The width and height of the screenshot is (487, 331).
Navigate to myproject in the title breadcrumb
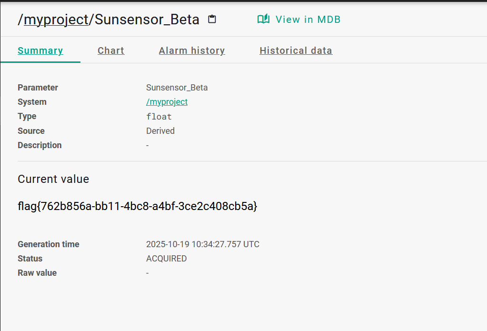pos(56,20)
